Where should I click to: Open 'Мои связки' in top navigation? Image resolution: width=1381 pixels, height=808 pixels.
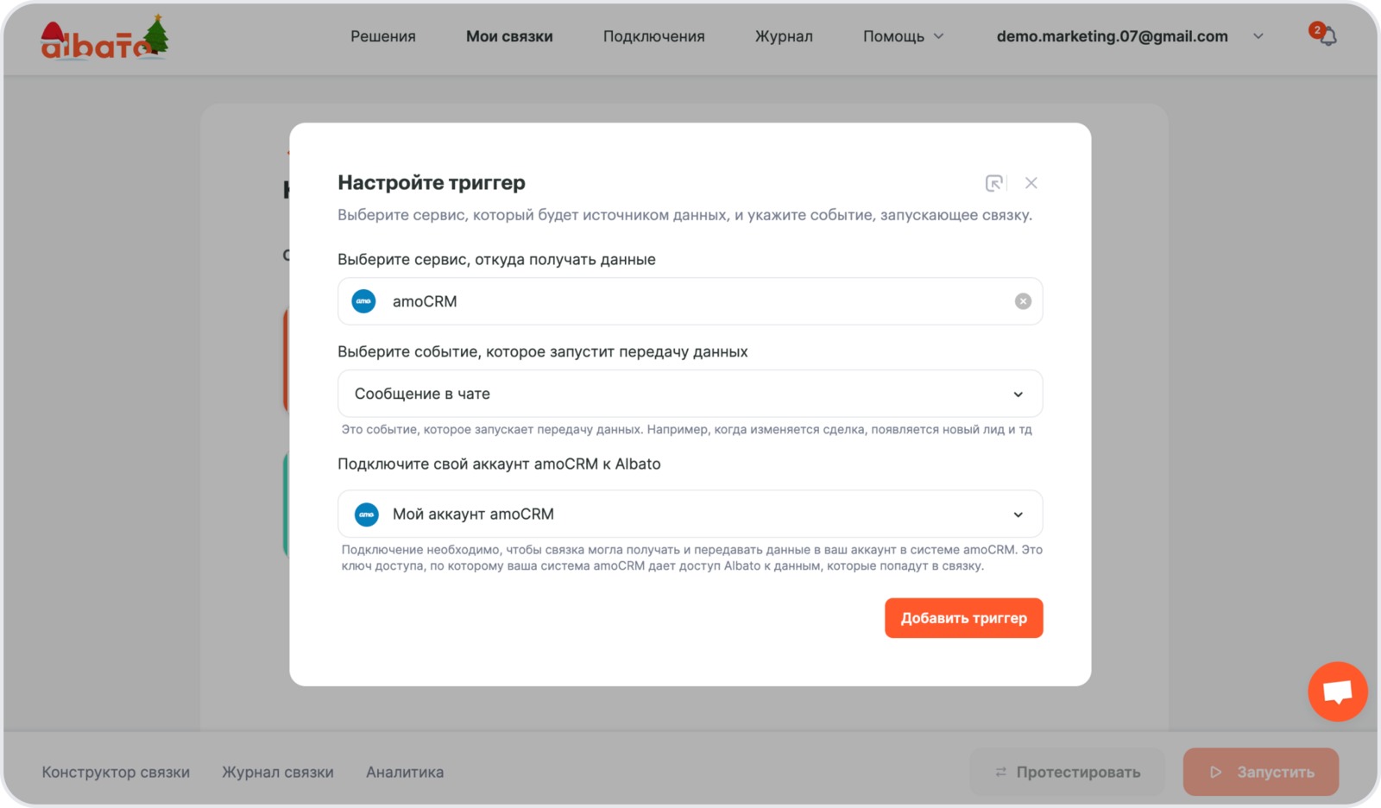(x=509, y=36)
